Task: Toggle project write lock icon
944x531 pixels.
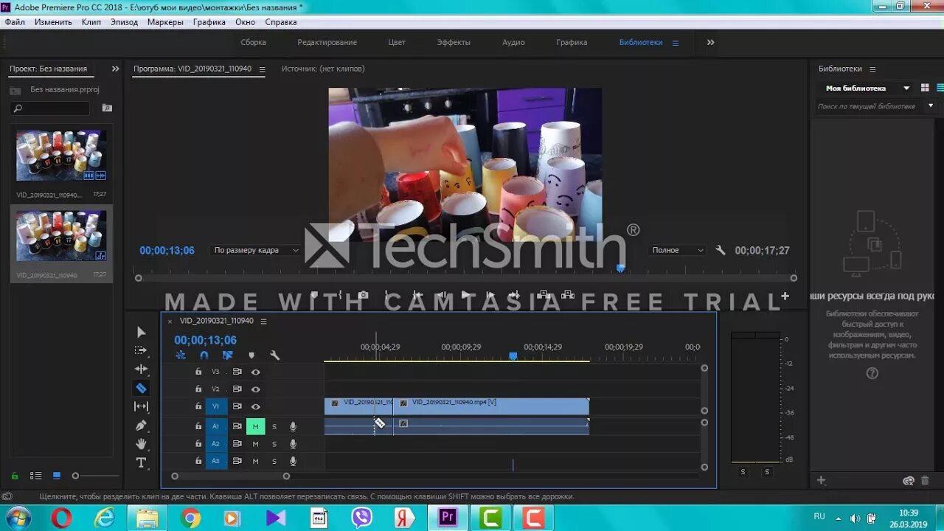Action: point(15,476)
